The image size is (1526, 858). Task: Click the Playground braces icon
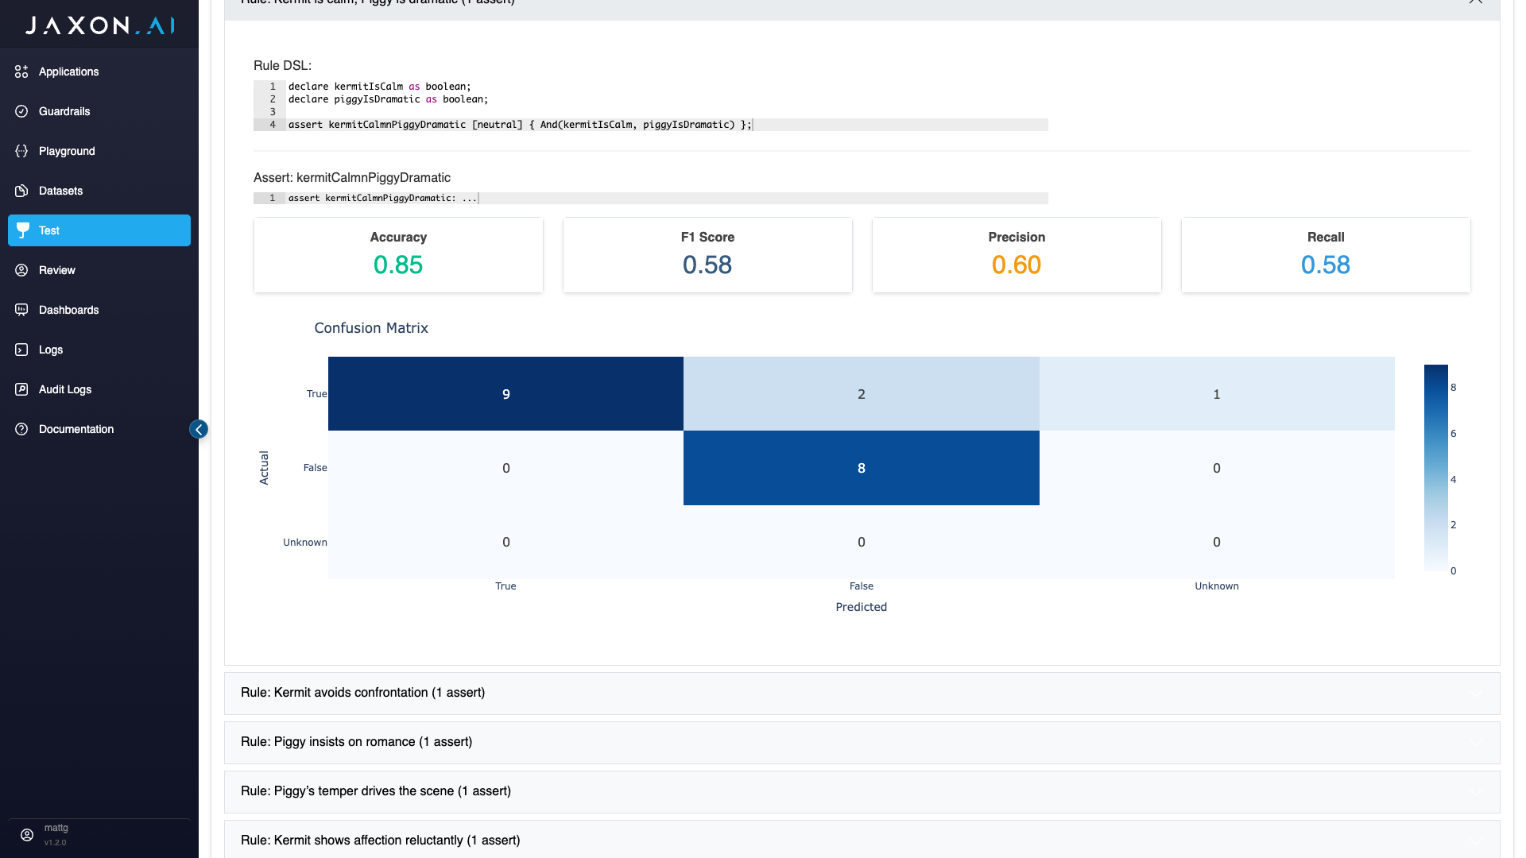[x=21, y=151]
